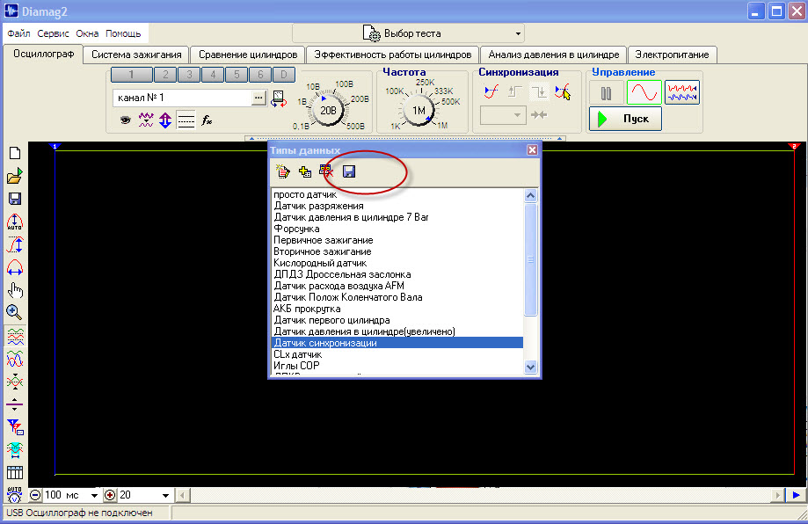Close the Типы данных dialog
This screenshot has height=524, width=808.
pyautogui.click(x=532, y=150)
